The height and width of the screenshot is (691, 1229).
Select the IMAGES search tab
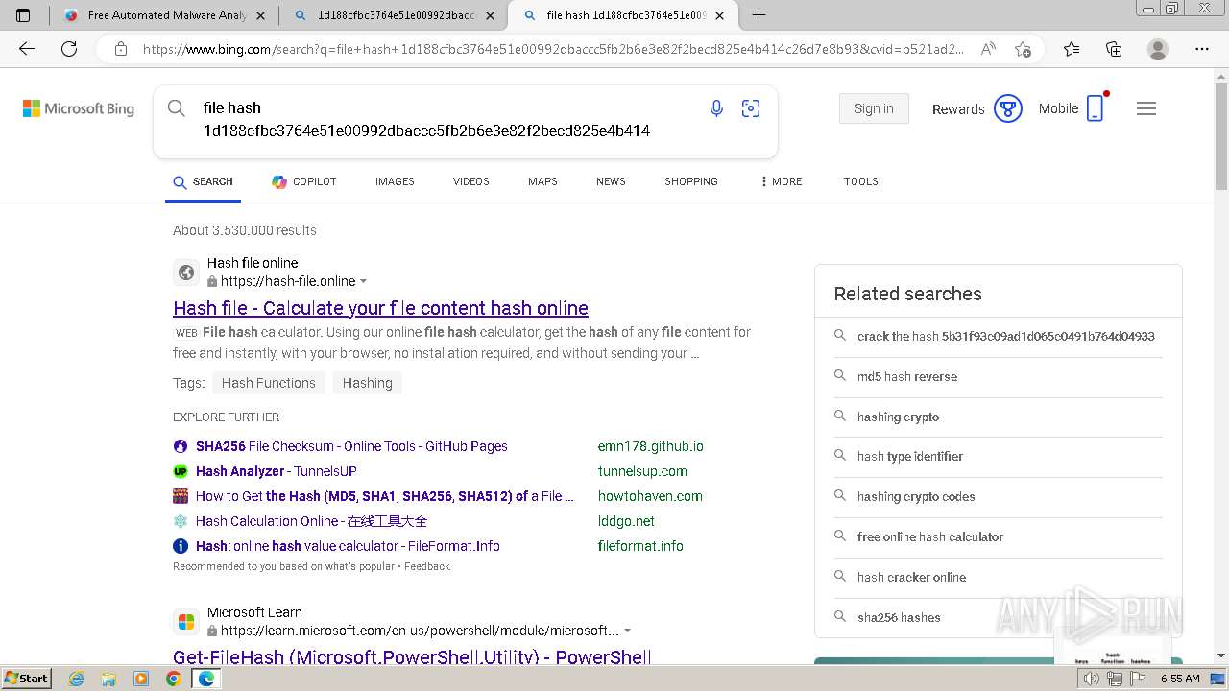click(x=395, y=181)
